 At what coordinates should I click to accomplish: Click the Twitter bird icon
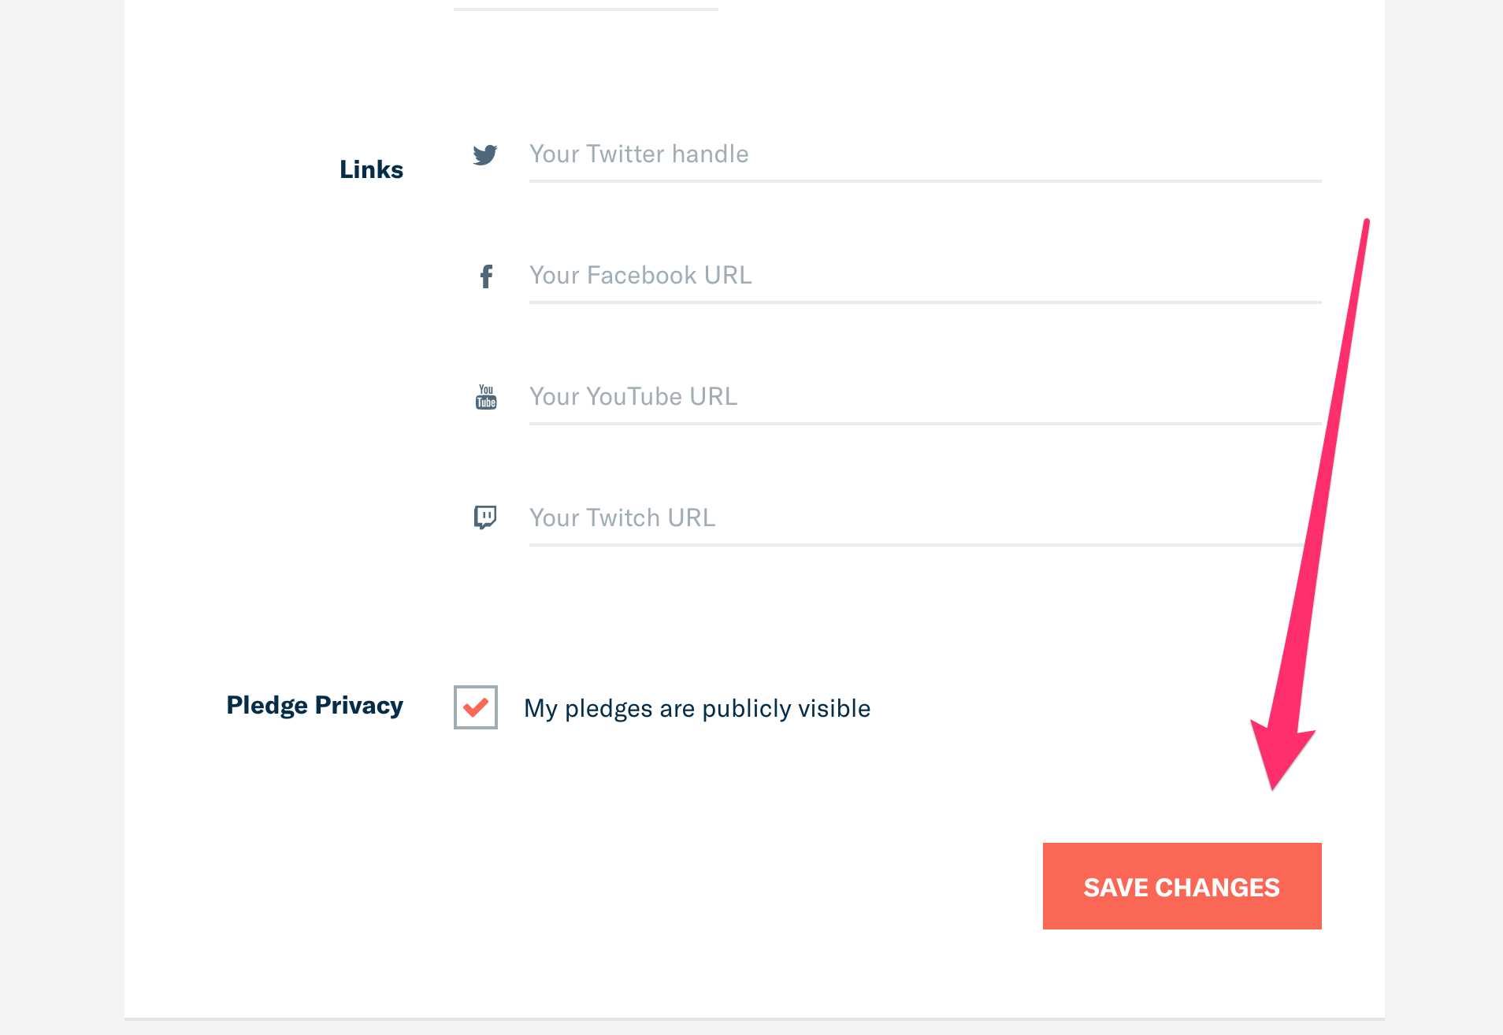point(485,154)
